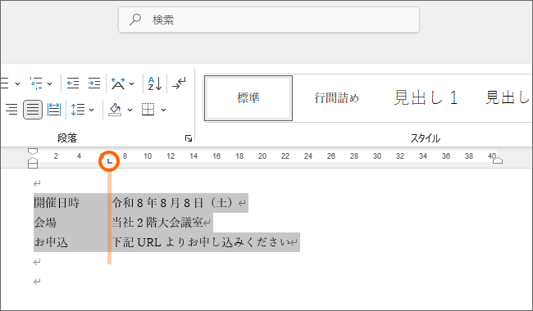Open paragraph settings dialog launcher
Screen dimensions: 533x311
point(189,138)
